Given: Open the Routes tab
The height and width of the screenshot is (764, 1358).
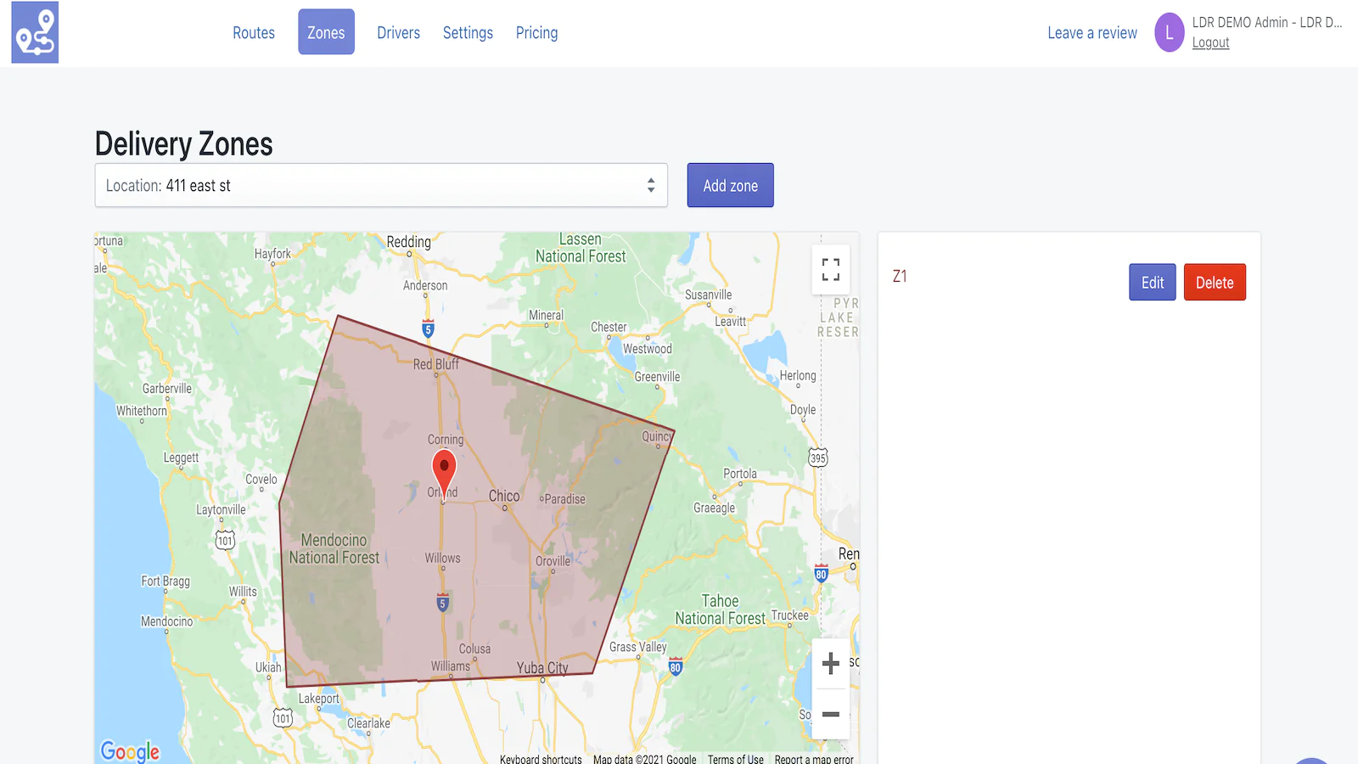Looking at the screenshot, I should coord(254,33).
